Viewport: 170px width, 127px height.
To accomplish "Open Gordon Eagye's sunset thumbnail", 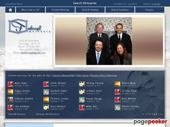I will pyautogui.click(x=10, y=92).
